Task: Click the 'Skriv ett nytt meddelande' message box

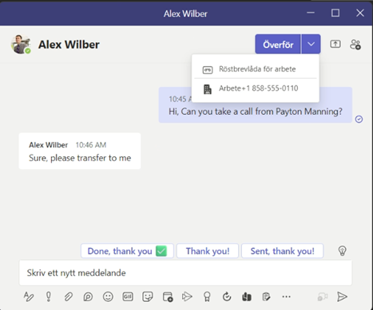Action: click(x=185, y=273)
